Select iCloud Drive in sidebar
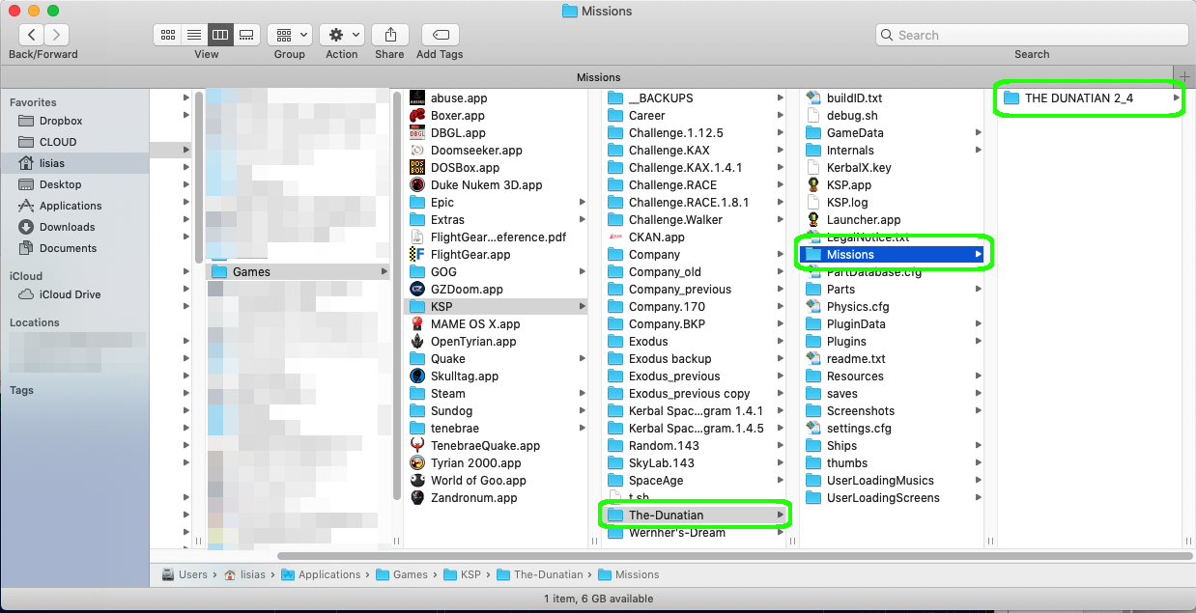 coord(70,294)
